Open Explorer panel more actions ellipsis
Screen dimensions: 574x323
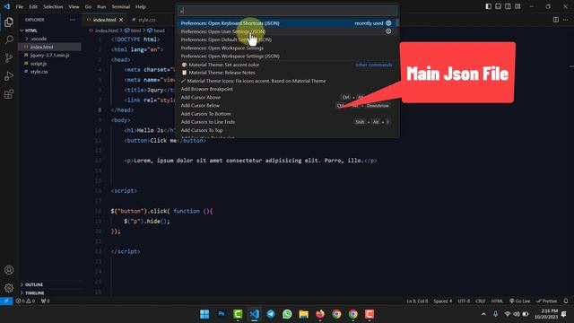point(73,20)
